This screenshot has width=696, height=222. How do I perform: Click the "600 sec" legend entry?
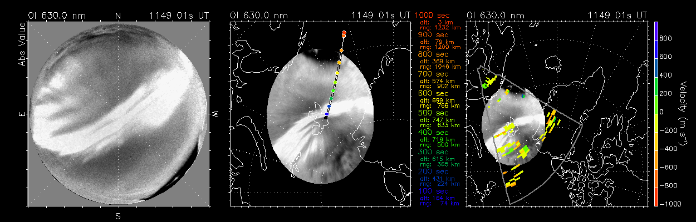coord(433,94)
